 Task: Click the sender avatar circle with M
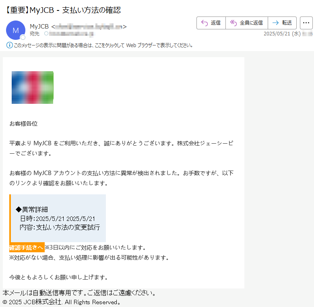point(16,30)
